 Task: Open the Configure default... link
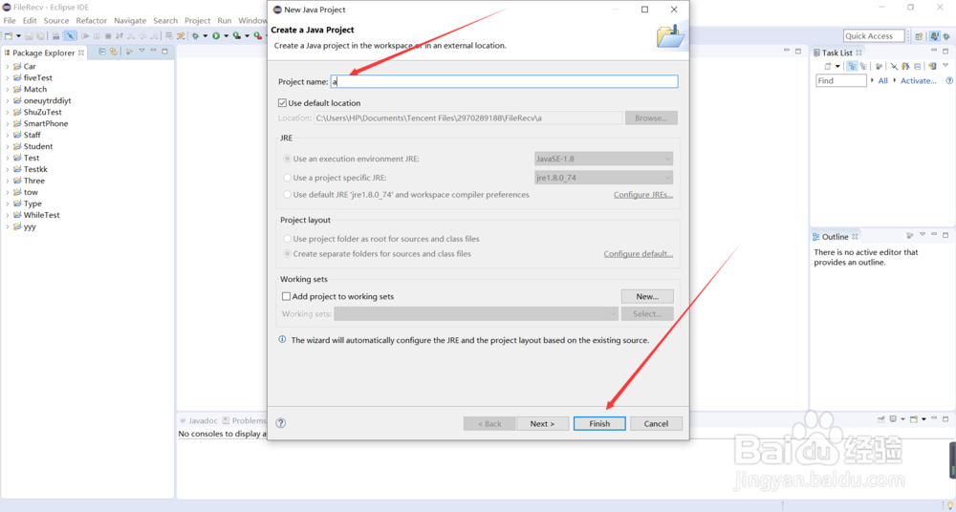click(x=639, y=253)
